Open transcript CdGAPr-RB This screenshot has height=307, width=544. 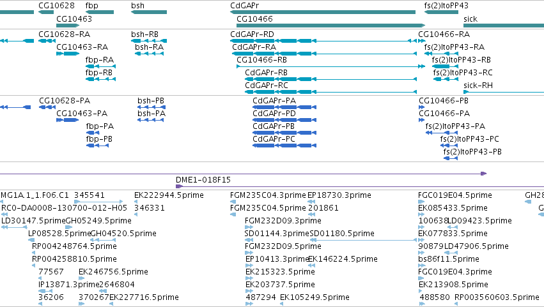(x=266, y=73)
